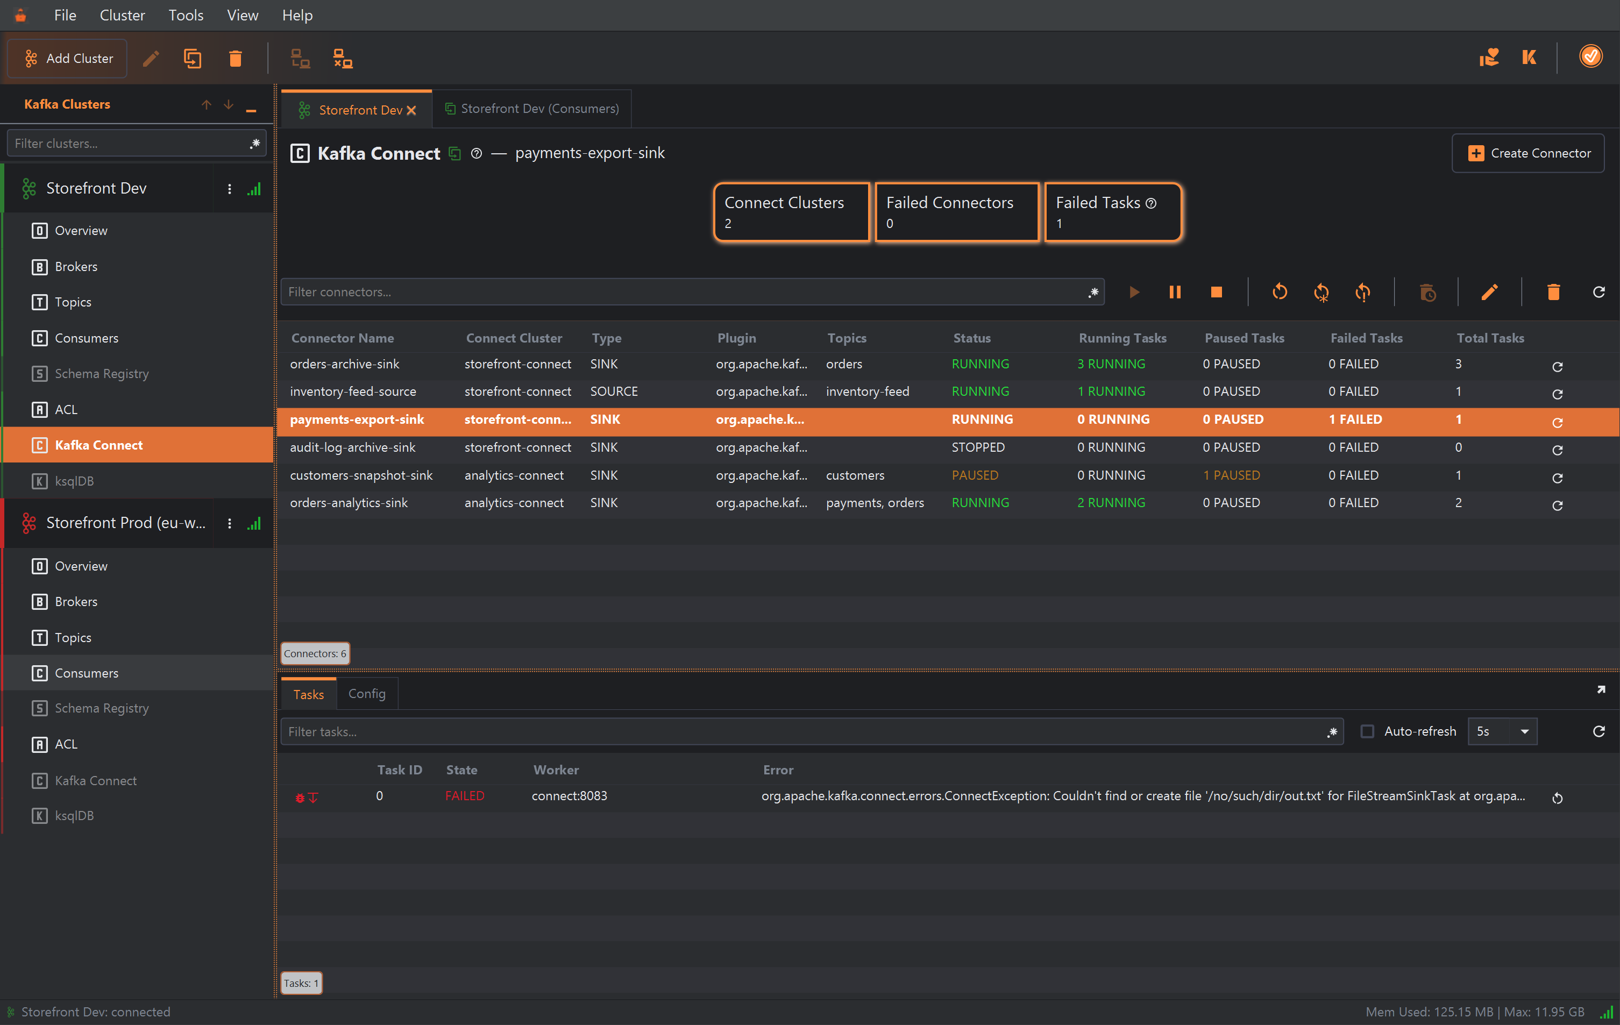The image size is (1620, 1025).
Task: Refresh the connectors list
Action: [x=1599, y=292]
